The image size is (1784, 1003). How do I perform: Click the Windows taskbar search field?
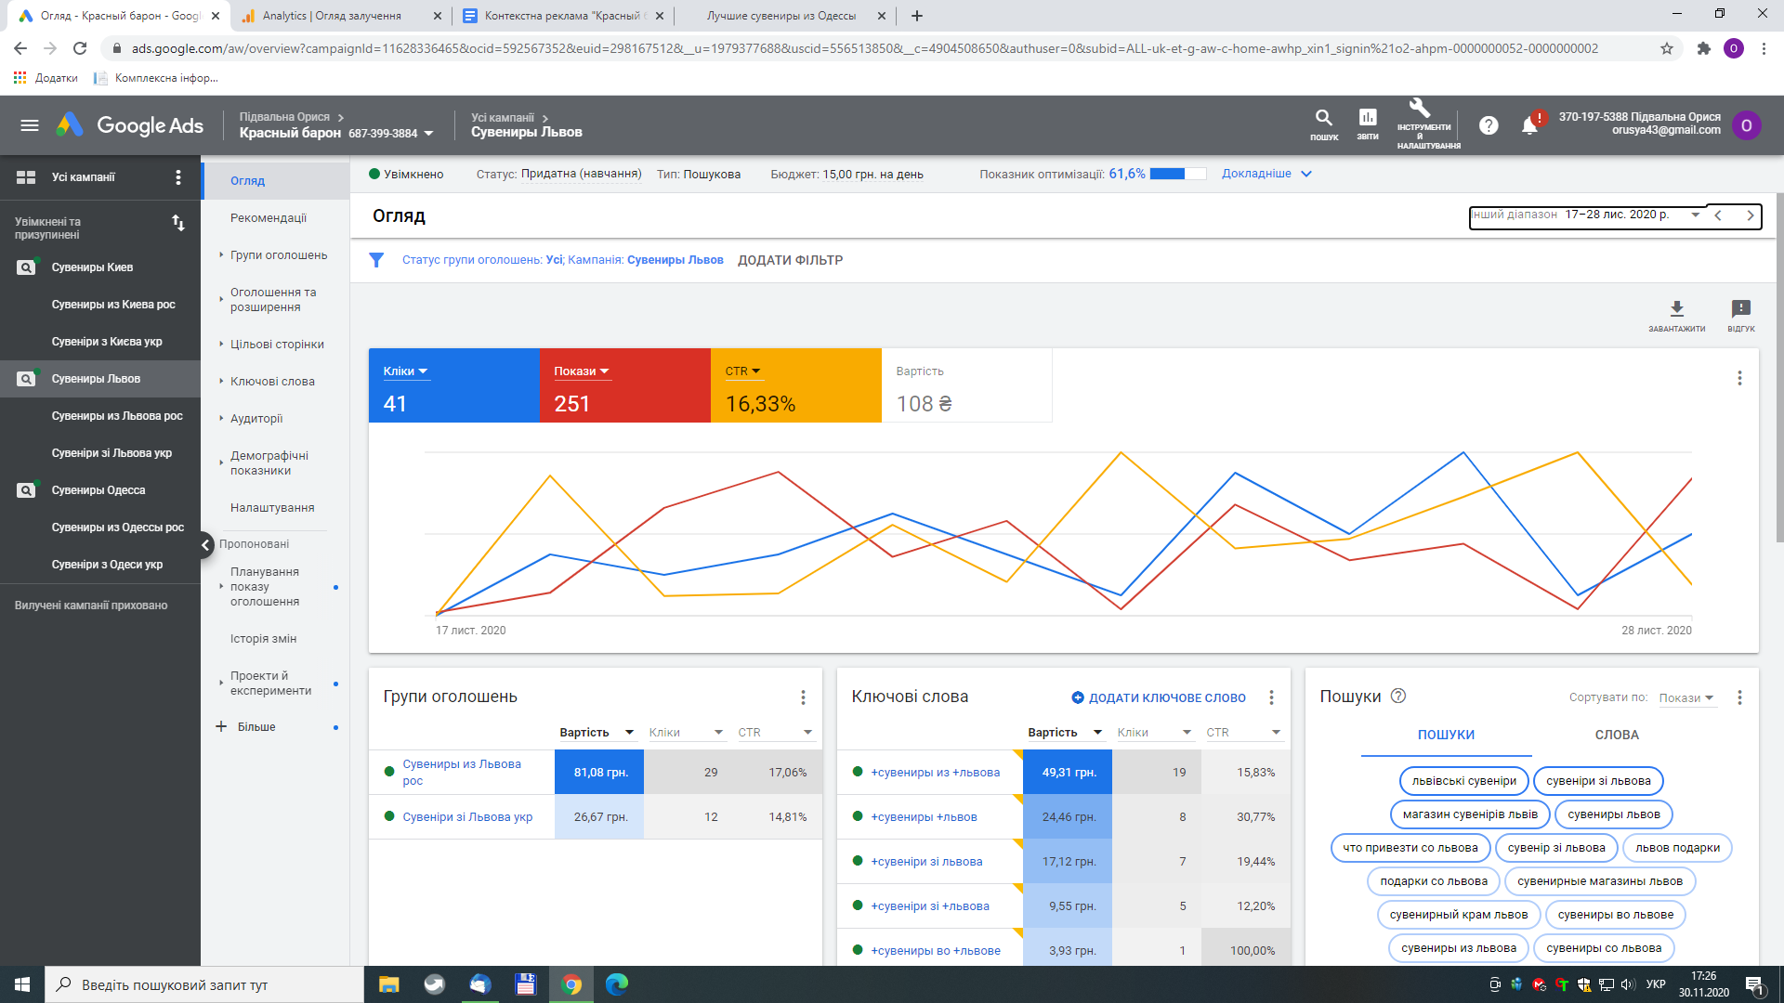click(204, 984)
